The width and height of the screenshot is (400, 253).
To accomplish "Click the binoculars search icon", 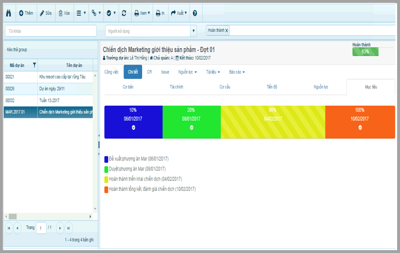I will click(9, 13).
